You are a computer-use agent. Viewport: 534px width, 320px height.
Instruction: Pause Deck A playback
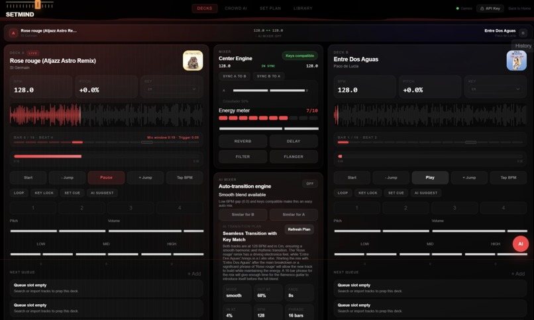[x=106, y=178]
